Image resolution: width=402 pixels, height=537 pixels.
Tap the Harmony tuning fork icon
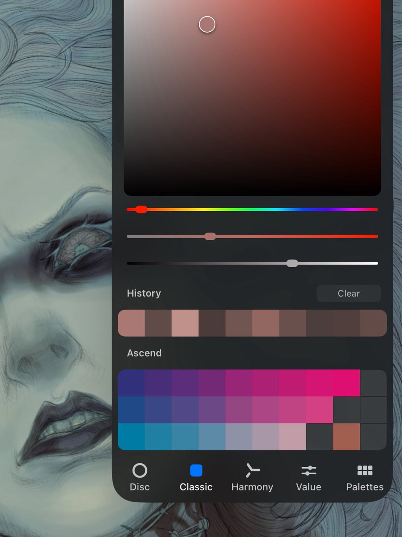[252, 470]
